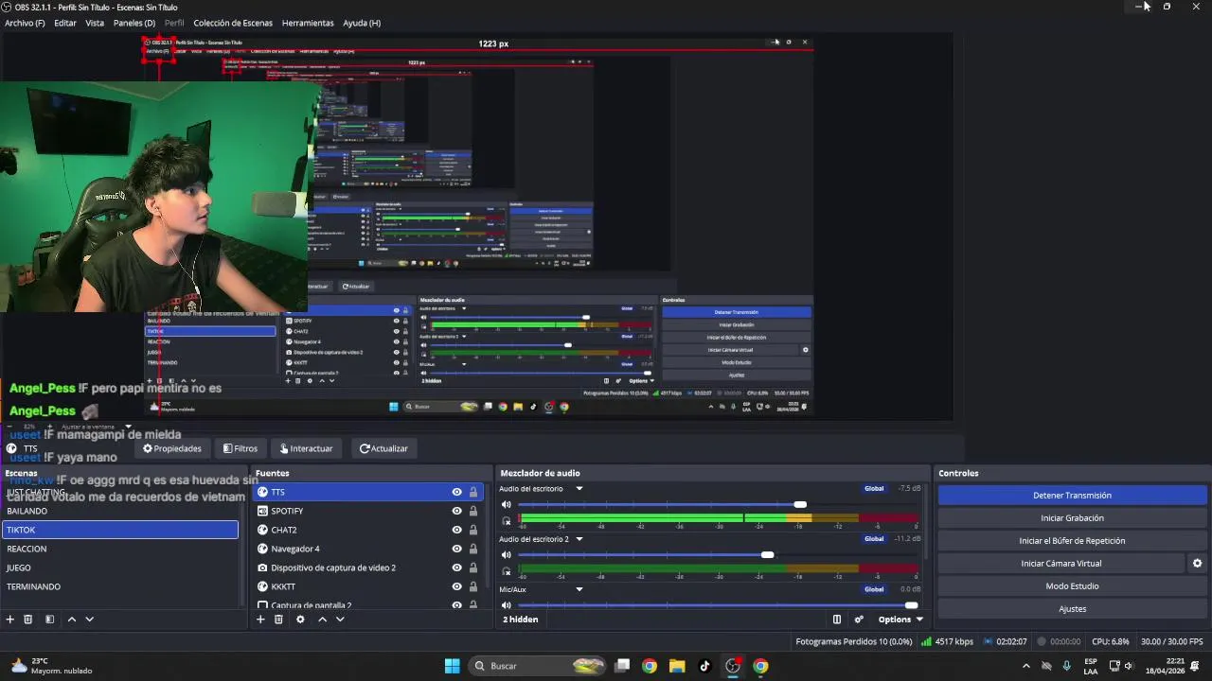Image resolution: width=1212 pixels, height=681 pixels.
Task: Mute the Mic/Aux speaker icon
Action: (507, 605)
